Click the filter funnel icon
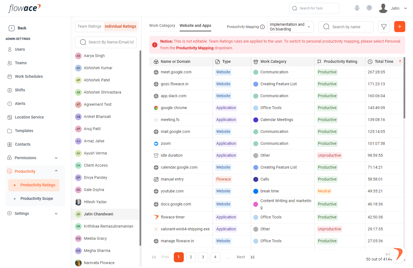This screenshot has height=268, width=413. pos(384,27)
